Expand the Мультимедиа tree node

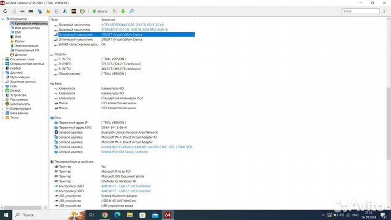[3, 77]
